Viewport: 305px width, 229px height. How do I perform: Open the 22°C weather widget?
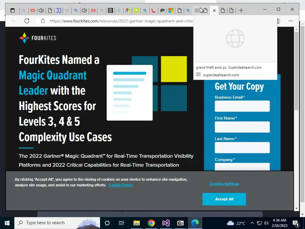click(236, 223)
